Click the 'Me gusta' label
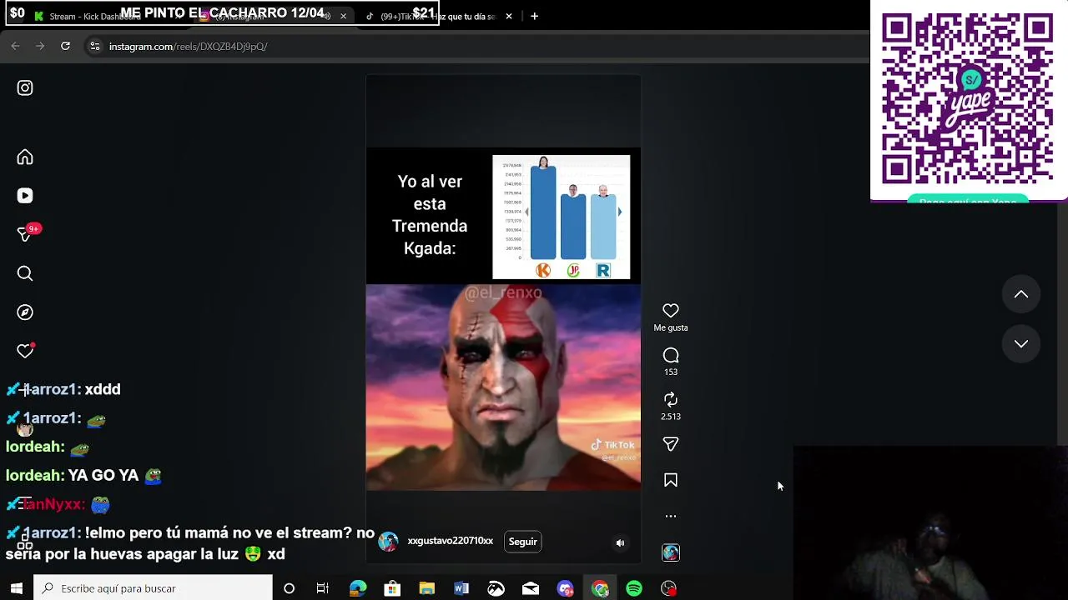 671,327
